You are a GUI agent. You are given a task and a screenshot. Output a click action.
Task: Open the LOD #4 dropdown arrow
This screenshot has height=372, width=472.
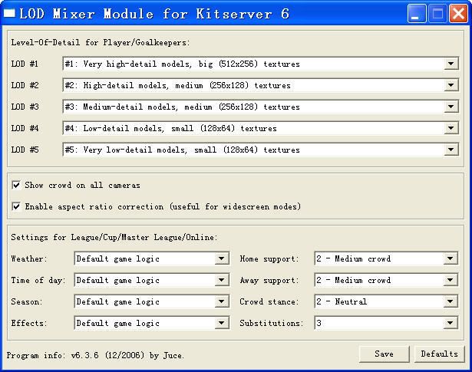pyautogui.click(x=451, y=128)
